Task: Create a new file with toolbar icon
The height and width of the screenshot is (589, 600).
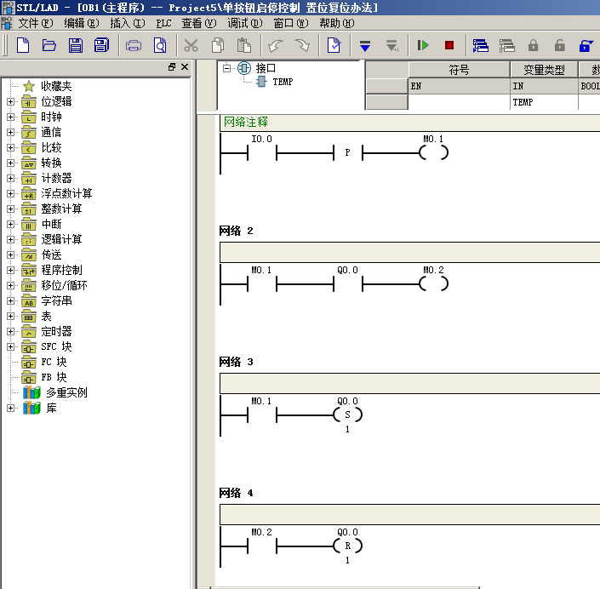Action: (x=23, y=46)
